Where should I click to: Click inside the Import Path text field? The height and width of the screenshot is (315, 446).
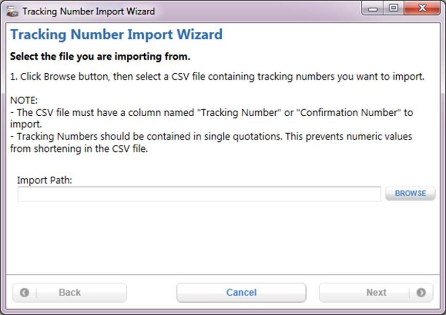(x=199, y=194)
